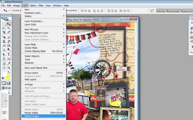
Task: Switch to the Brushes palette tab
Action: click(161, 11)
